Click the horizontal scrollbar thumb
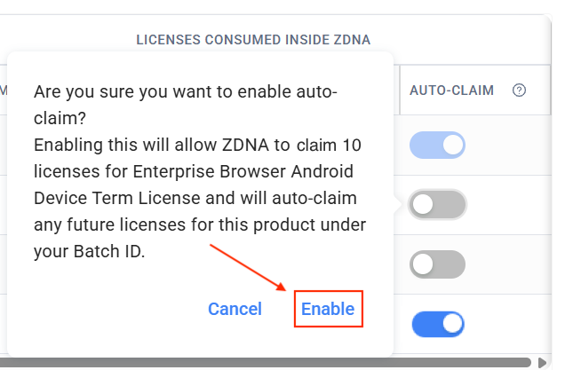565x370 pixels. (x=267, y=362)
